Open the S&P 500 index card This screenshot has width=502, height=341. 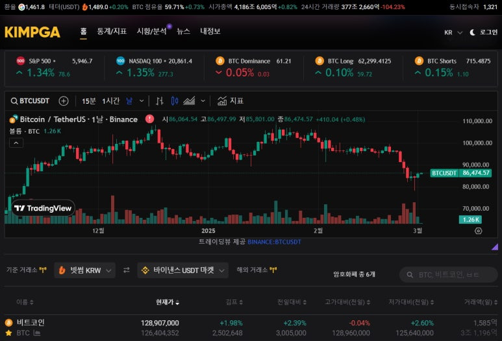coord(55,67)
